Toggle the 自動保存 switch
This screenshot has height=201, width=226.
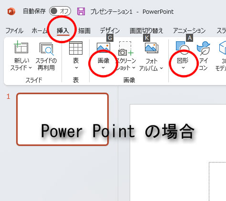(60, 11)
